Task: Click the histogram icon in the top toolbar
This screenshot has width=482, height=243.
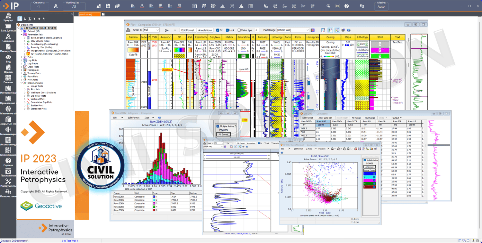Action: pos(222,6)
